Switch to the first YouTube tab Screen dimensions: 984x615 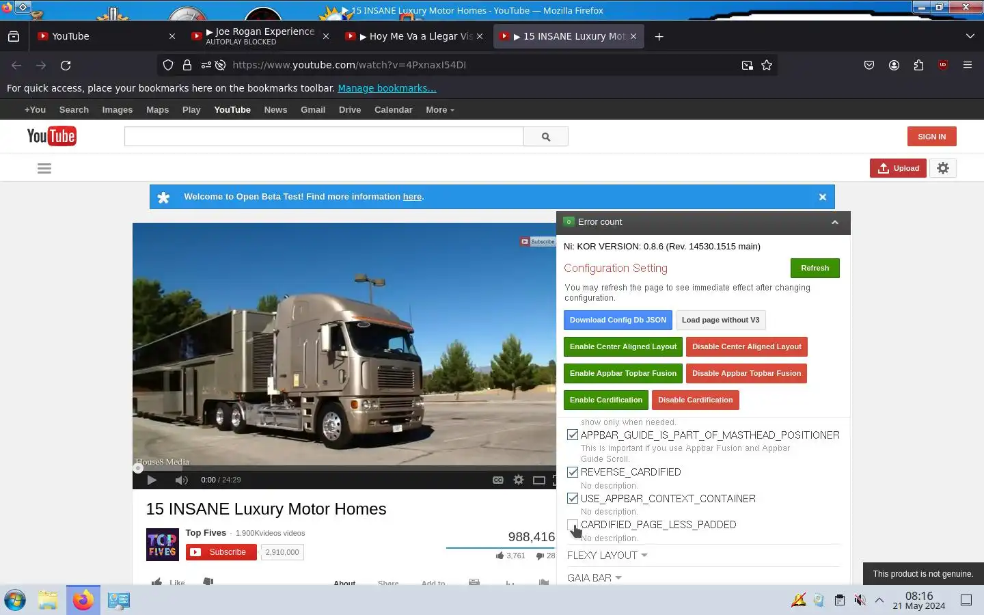tap(106, 36)
